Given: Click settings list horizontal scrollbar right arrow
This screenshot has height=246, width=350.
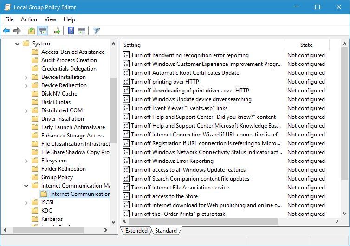Looking at the screenshot, I should [x=337, y=221].
